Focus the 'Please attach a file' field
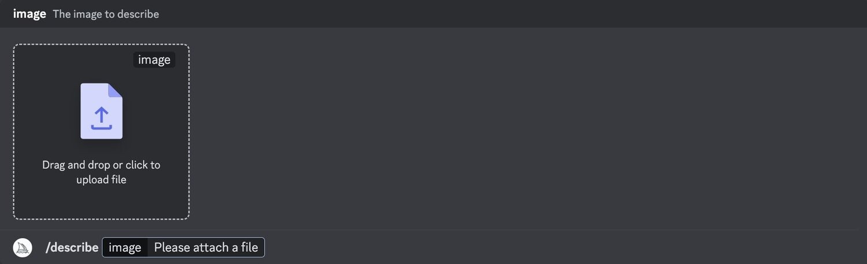Viewport: 867px width, 264px height. (206, 247)
